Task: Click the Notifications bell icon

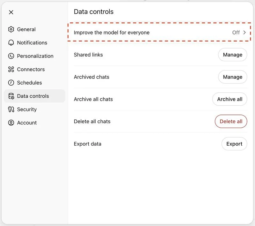Action: [11, 43]
